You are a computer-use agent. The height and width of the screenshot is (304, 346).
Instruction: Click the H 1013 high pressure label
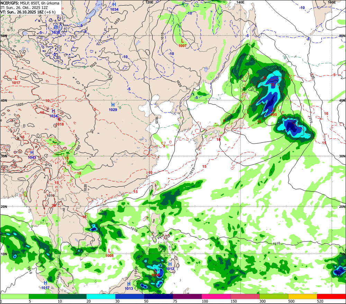tap(129, 286)
